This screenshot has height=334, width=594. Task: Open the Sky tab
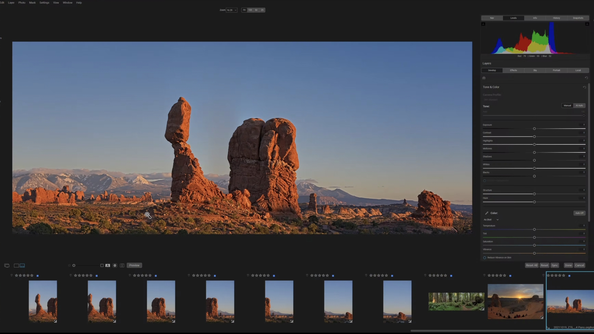tap(535, 70)
